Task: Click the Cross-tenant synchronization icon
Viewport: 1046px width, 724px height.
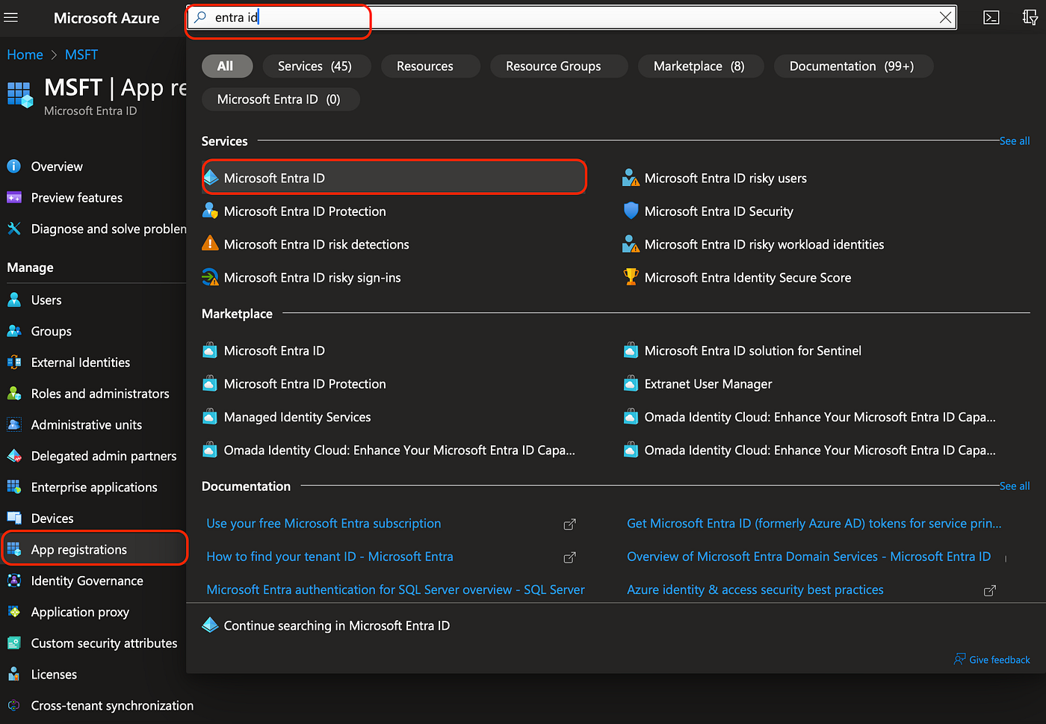Action: point(13,705)
